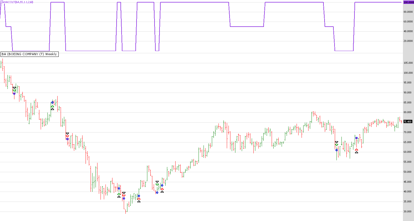
Task: Click the rightmost blue circle price marker
Action: click(356, 138)
